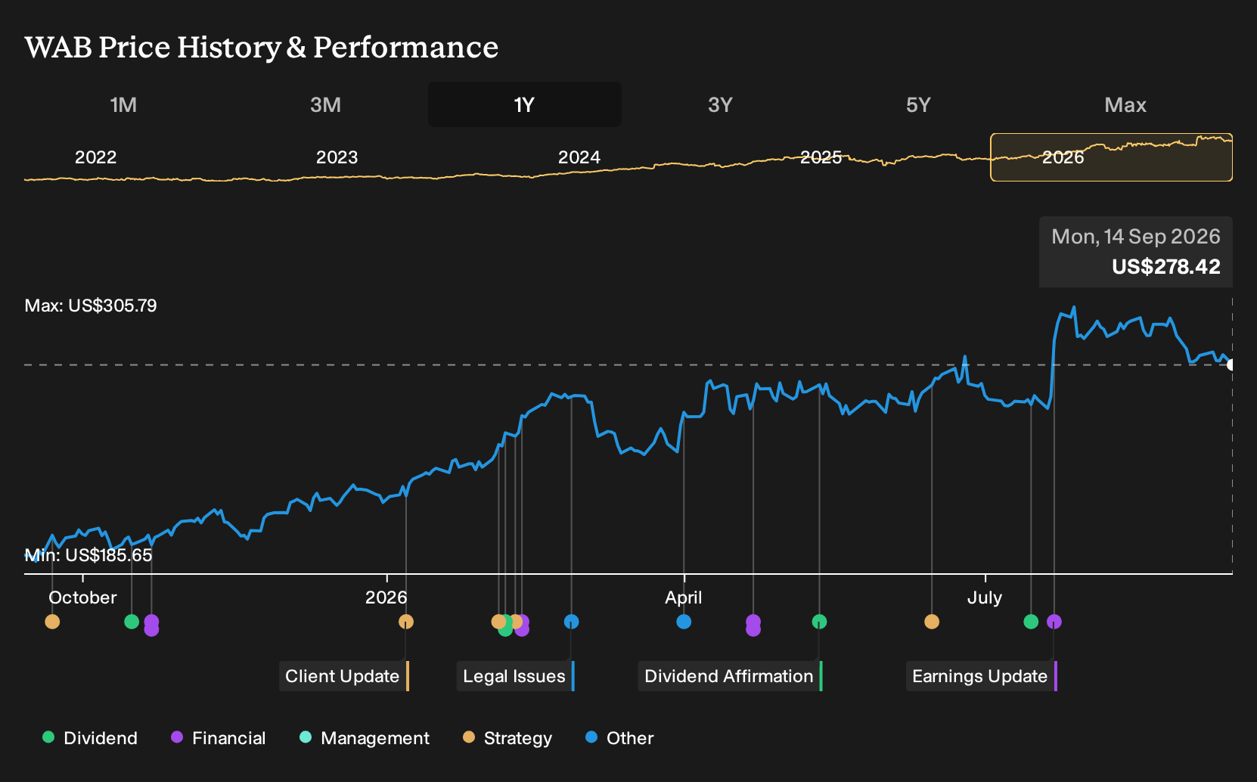This screenshot has height=782, width=1257.
Task: Select the orange marker above Client Update
Action: [x=406, y=622]
